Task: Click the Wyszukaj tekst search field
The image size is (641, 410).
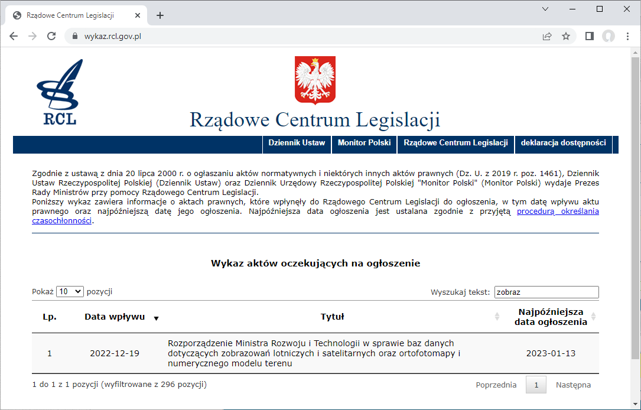Action: point(546,292)
